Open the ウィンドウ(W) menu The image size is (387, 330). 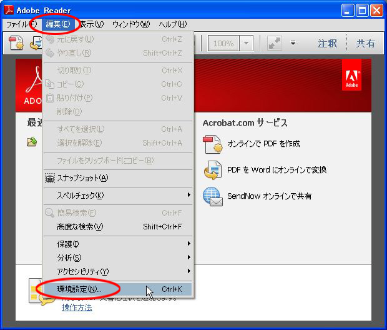(x=131, y=24)
